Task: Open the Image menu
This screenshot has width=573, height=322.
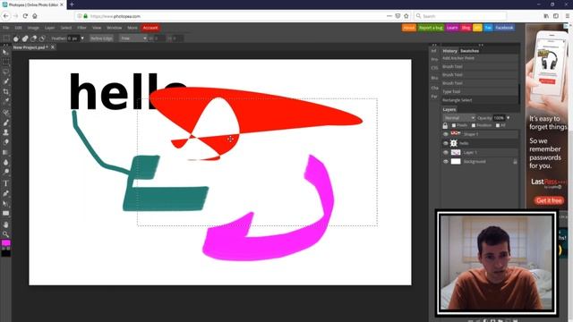Action: (33, 28)
